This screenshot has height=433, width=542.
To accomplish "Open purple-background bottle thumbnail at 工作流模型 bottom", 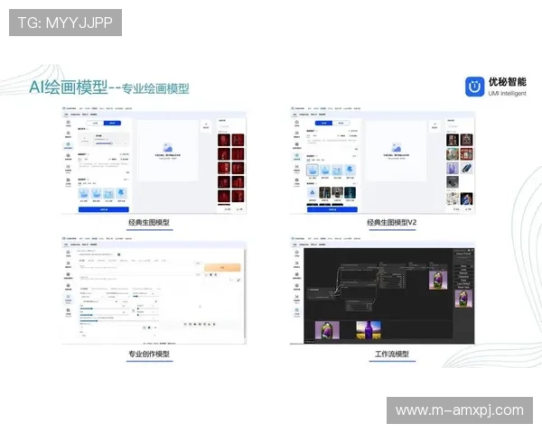I will (327, 330).
